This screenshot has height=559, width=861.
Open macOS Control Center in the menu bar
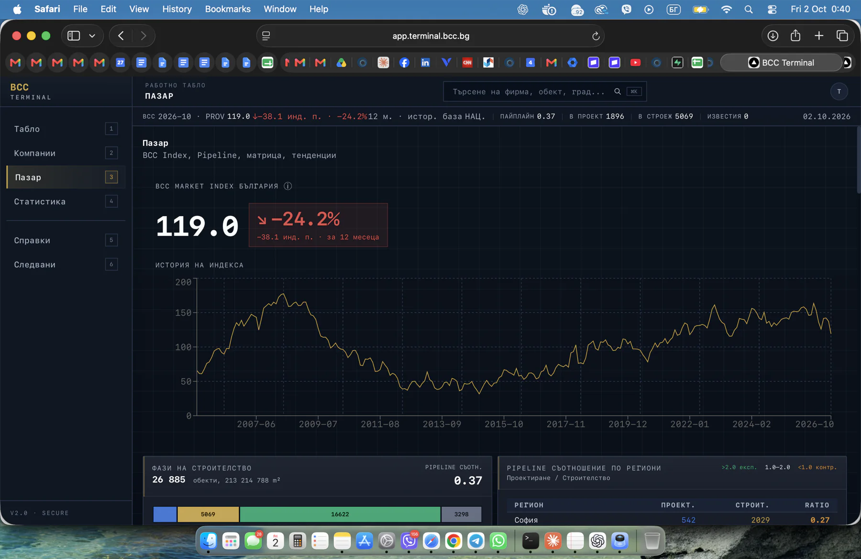pos(772,9)
